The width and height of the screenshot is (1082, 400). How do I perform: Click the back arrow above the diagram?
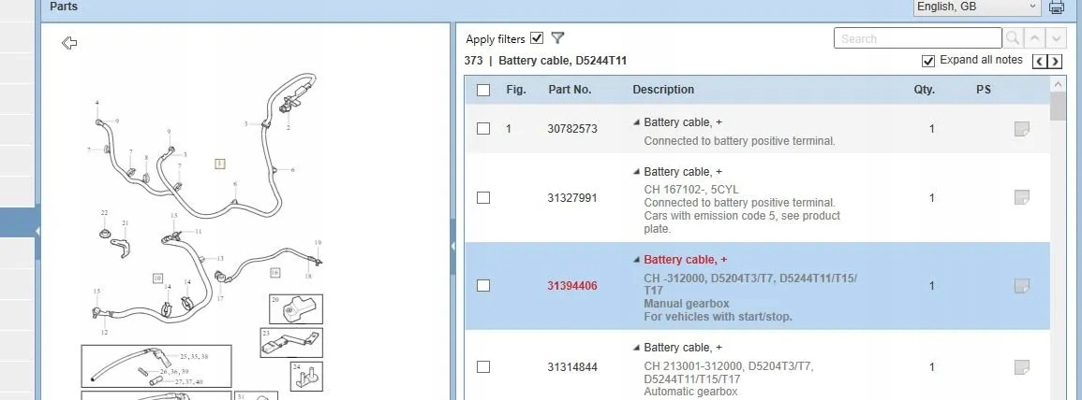pos(69,43)
